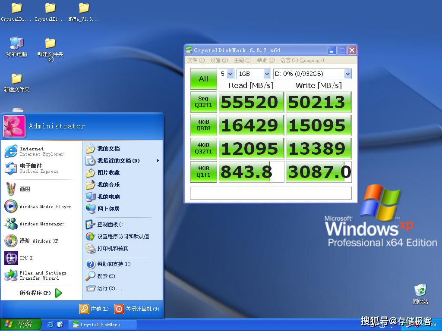Select the Seq read result 55520
Screen dimensions: 442x331
[x=252, y=102]
